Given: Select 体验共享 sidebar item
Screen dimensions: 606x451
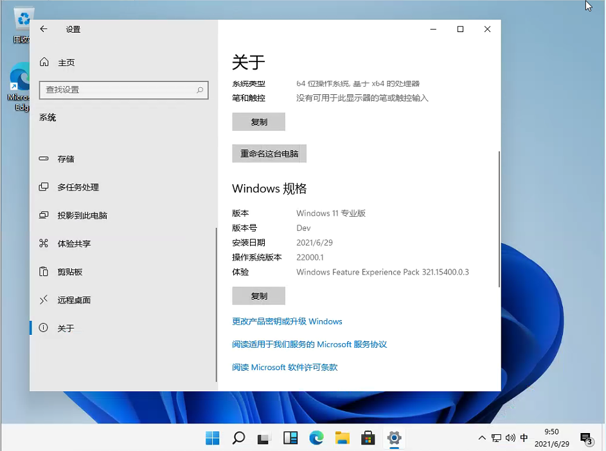Looking at the screenshot, I should click(74, 243).
